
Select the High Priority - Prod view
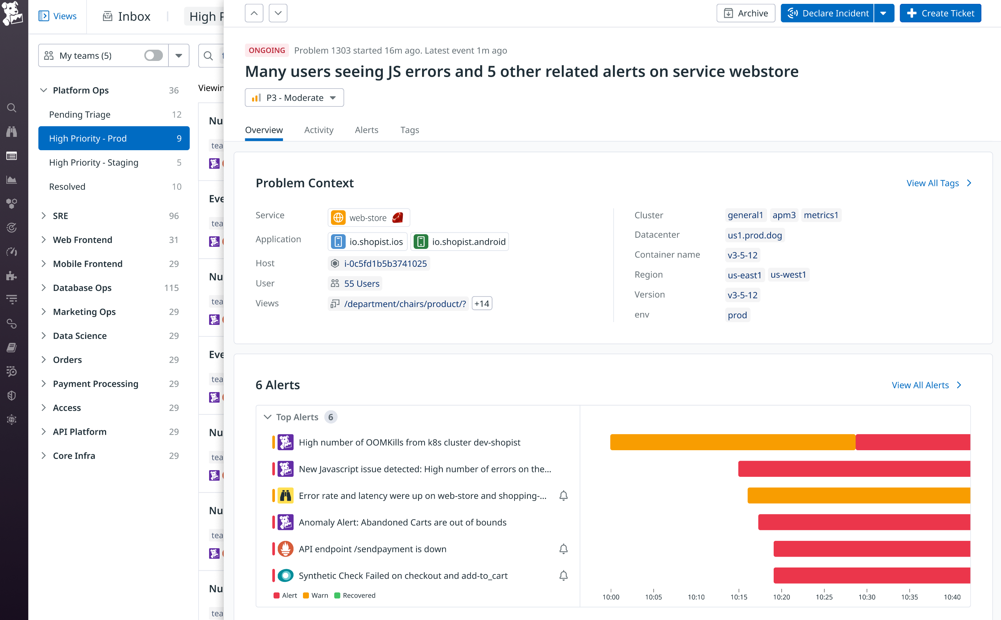(x=88, y=138)
